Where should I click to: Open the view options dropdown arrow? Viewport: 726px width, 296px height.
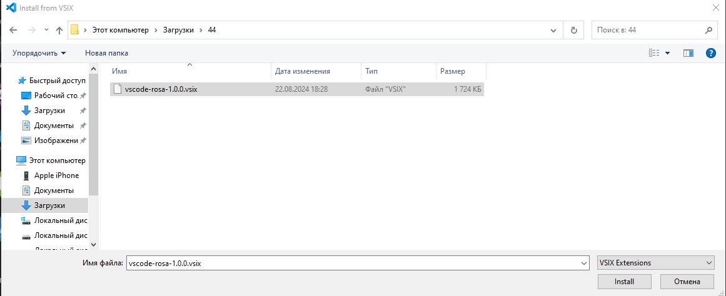pos(667,53)
